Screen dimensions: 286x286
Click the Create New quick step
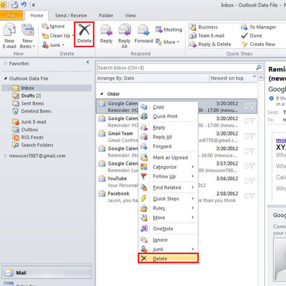[259, 44]
